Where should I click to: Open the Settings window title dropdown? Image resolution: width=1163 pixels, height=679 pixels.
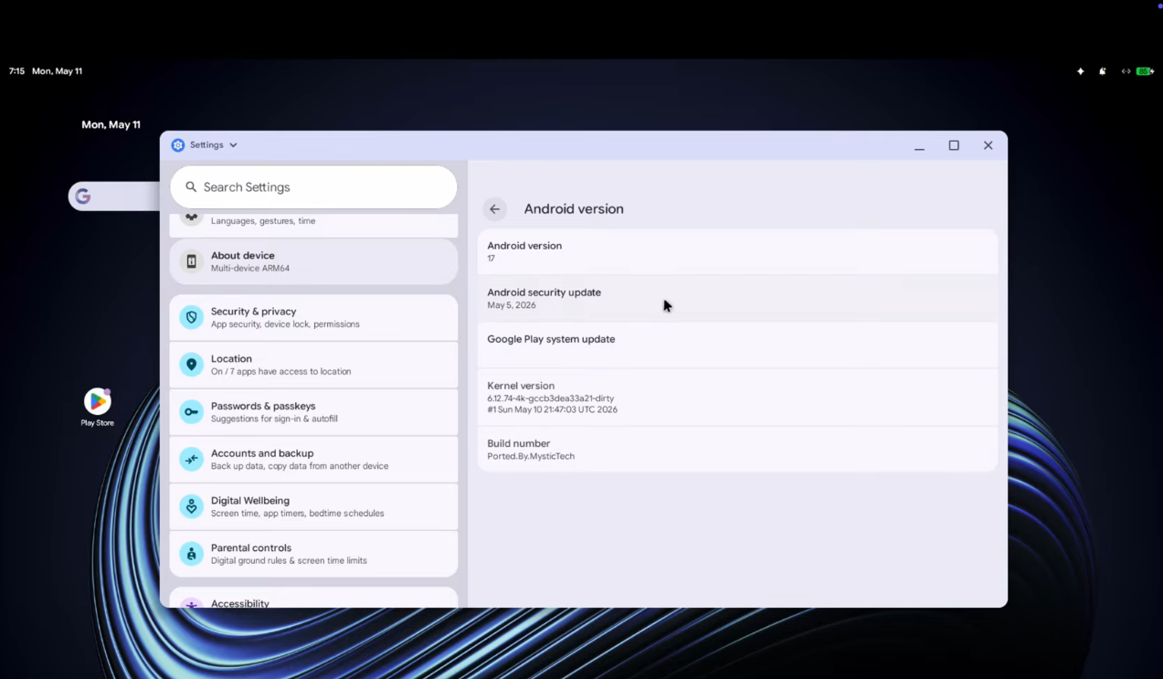tap(205, 145)
